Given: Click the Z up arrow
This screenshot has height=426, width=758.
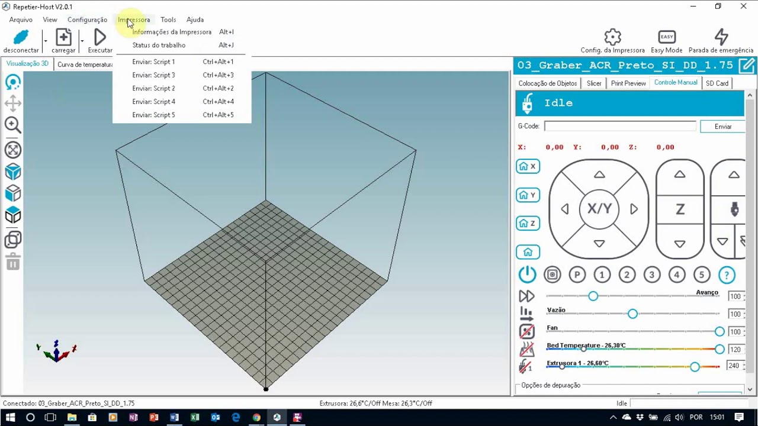Looking at the screenshot, I should [680, 175].
